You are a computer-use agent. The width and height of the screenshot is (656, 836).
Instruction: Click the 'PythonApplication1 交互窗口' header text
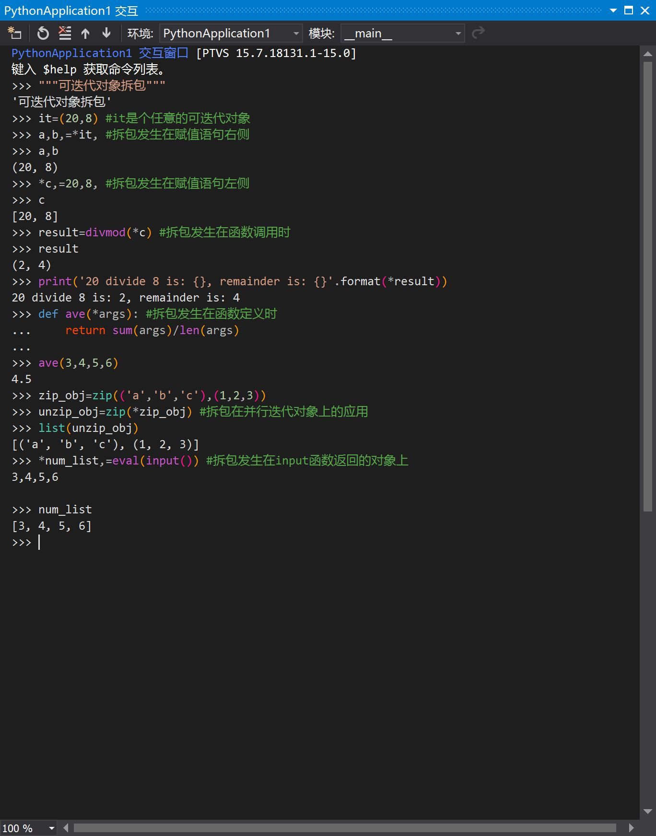100,53
